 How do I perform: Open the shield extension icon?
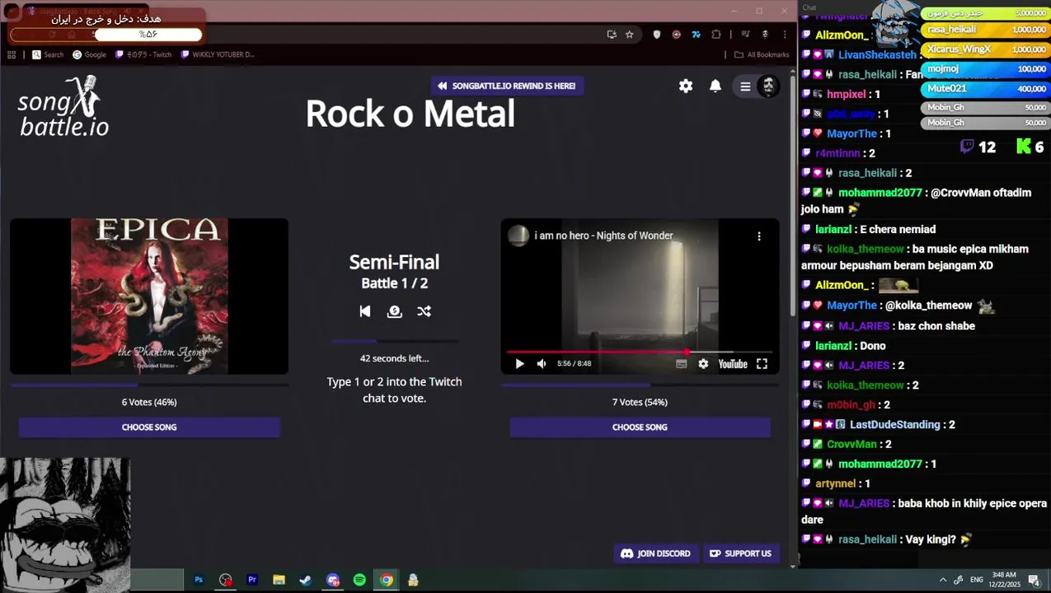click(x=657, y=35)
